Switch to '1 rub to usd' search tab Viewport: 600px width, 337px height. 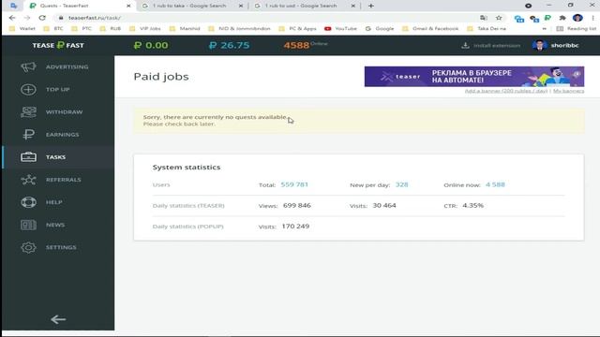(301, 6)
